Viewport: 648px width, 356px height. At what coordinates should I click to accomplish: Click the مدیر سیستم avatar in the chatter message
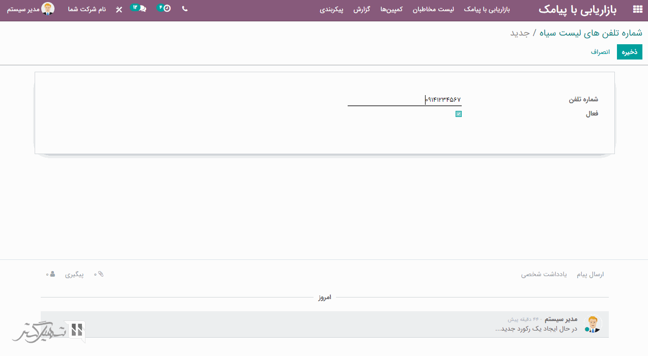pyautogui.click(x=593, y=323)
